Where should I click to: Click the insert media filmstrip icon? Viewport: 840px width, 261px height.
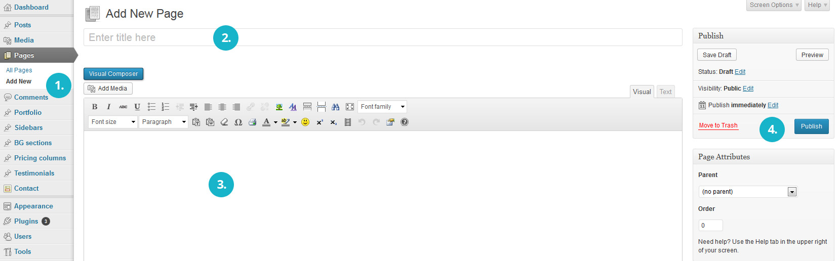(348, 122)
